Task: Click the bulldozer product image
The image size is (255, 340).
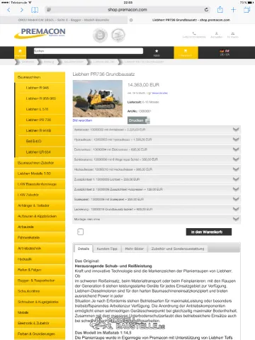Action: click(98, 98)
